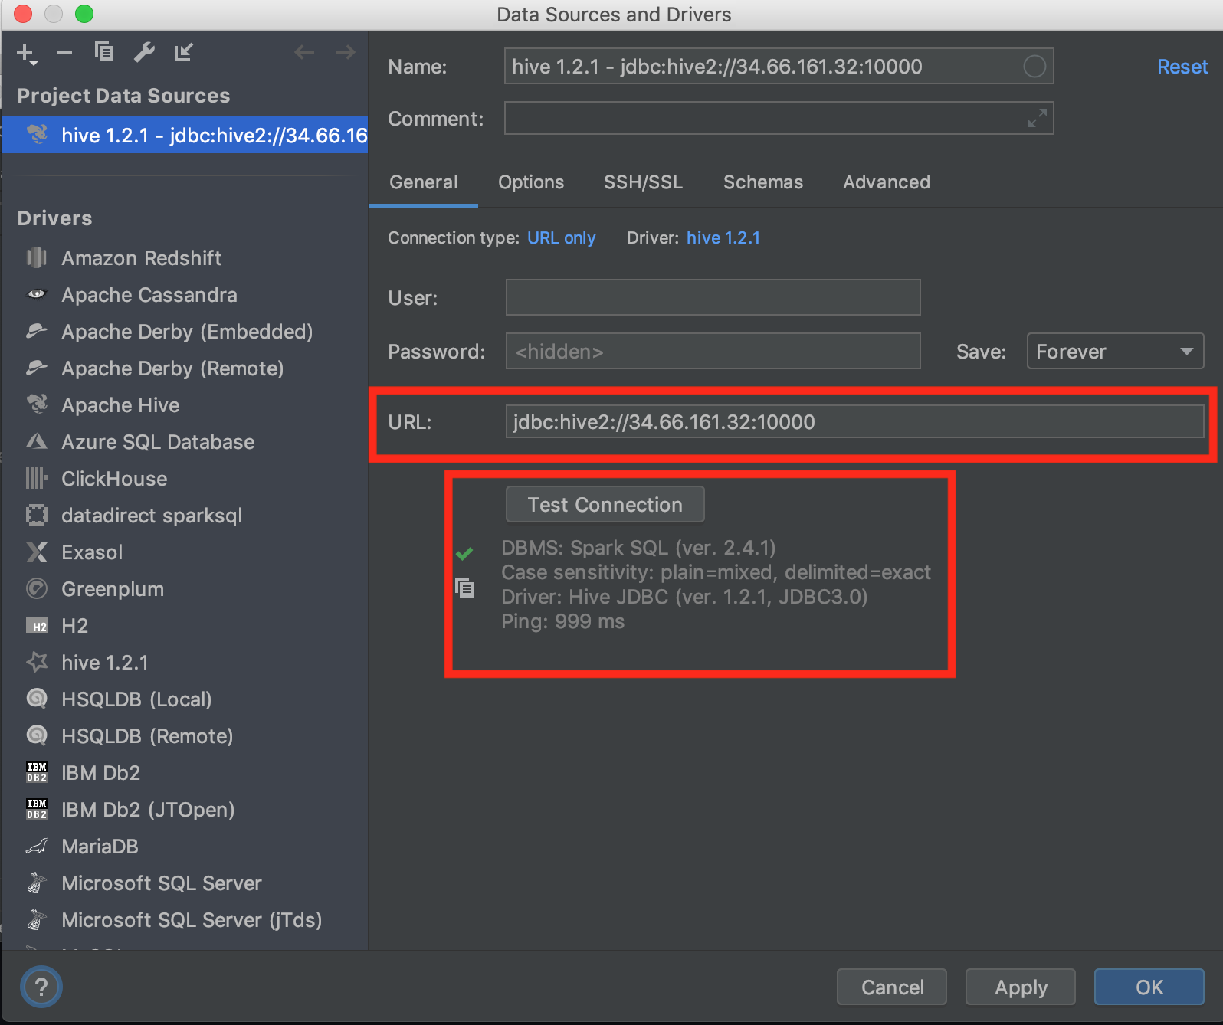Go back with left arrow icon
The width and height of the screenshot is (1223, 1025).
coord(304,52)
